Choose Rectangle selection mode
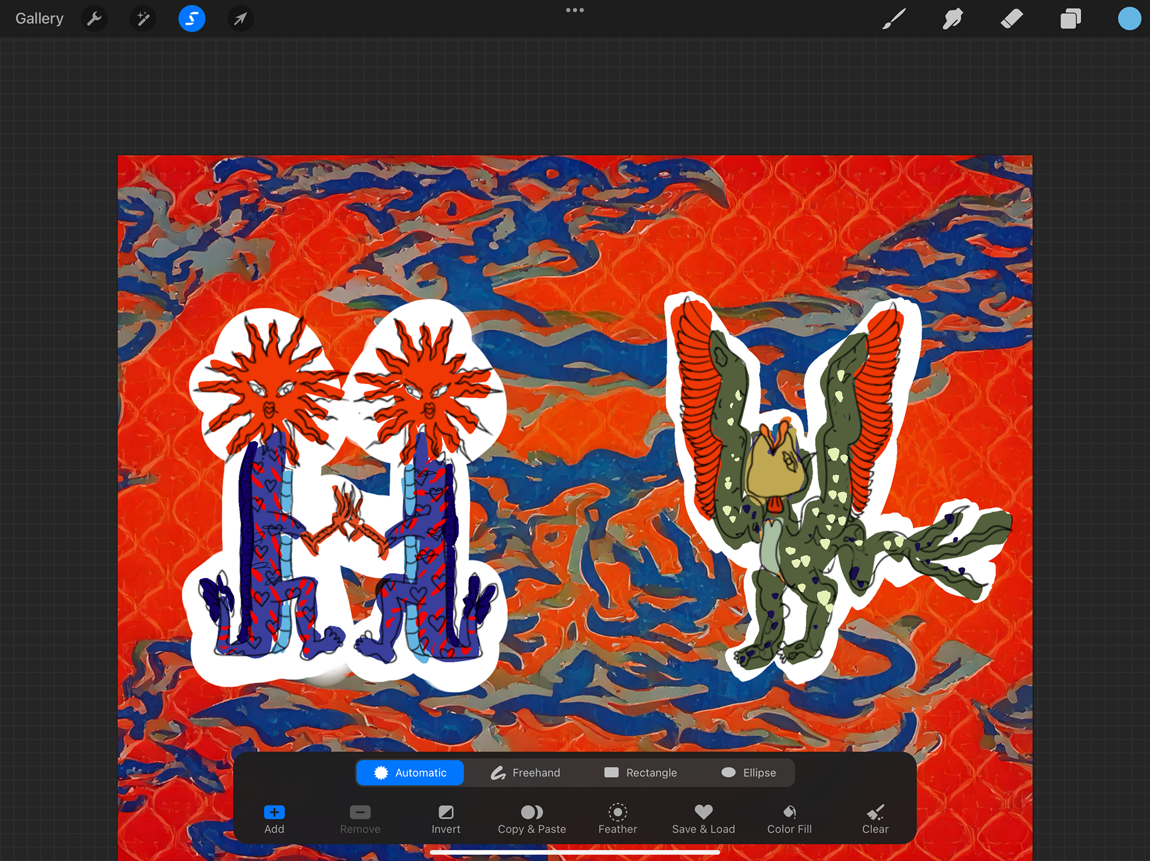The height and width of the screenshot is (861, 1150). [x=640, y=772]
